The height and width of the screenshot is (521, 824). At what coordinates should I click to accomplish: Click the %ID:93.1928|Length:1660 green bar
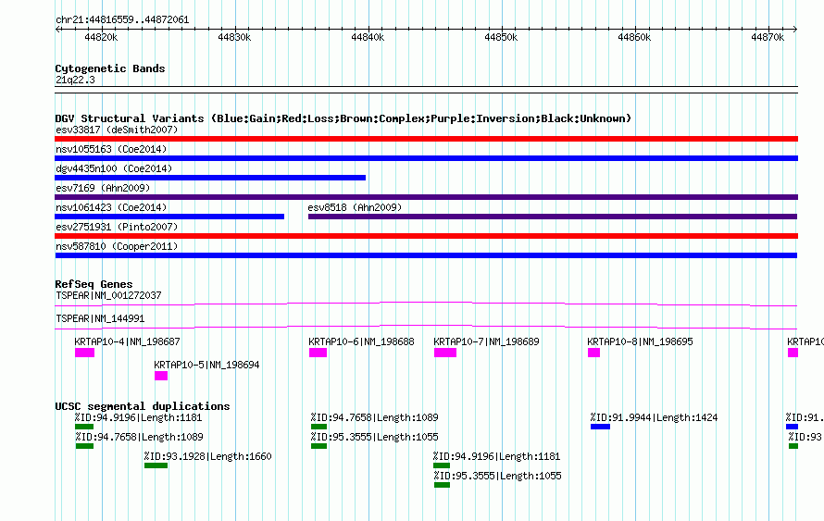pyautogui.click(x=156, y=465)
